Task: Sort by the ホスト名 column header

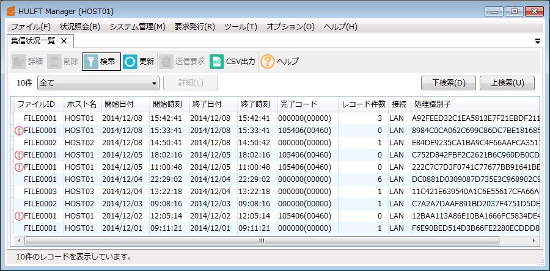Action: (82, 104)
